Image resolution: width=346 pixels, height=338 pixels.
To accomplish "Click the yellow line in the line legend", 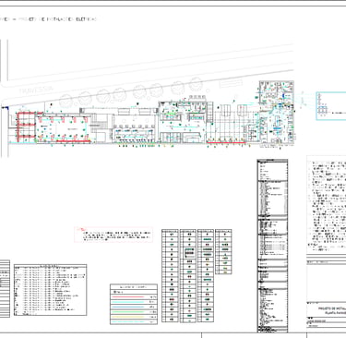I will (x=128, y=317).
